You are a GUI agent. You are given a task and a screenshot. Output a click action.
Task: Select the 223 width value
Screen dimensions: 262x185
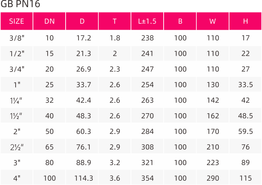(x=213, y=163)
